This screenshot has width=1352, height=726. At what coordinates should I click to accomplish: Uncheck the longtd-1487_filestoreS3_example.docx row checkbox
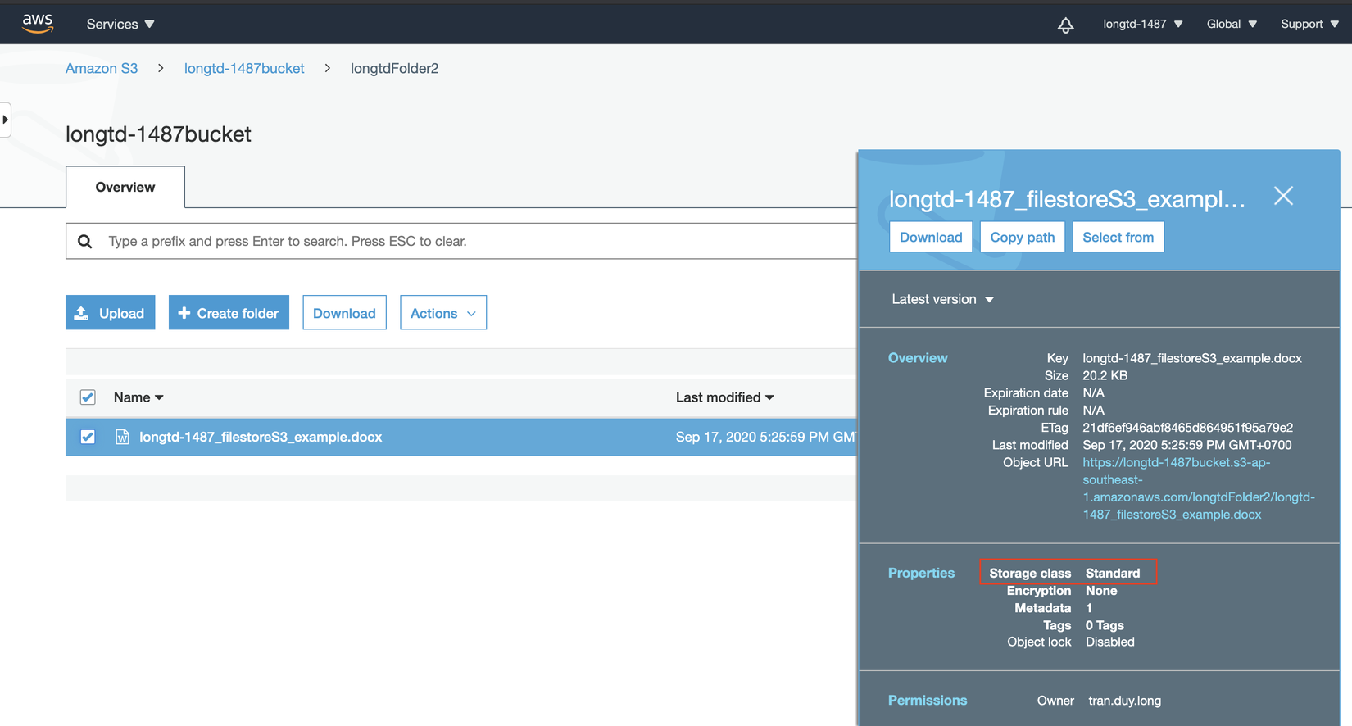coord(88,437)
